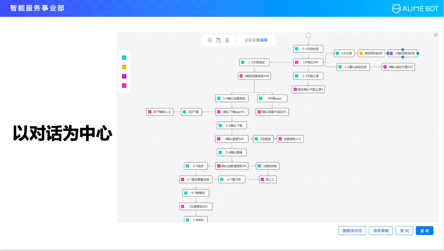This screenshot has height=251, width=444.
Task: Select the 3-4确认设备类型 node
Action: tap(232, 98)
